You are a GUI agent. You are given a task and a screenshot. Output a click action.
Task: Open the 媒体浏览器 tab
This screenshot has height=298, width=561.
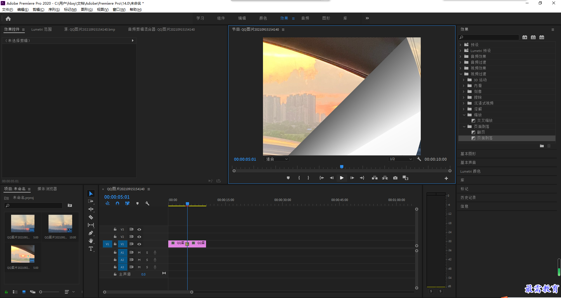47,189
